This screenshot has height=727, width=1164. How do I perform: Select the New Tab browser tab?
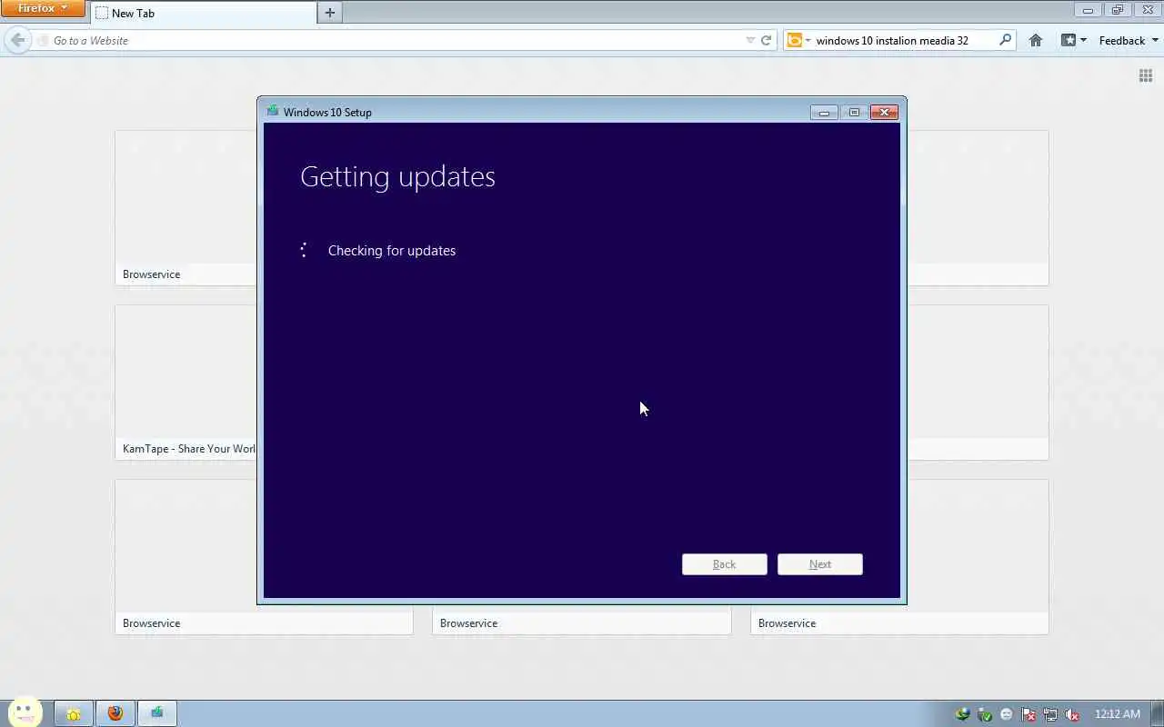[203, 13]
